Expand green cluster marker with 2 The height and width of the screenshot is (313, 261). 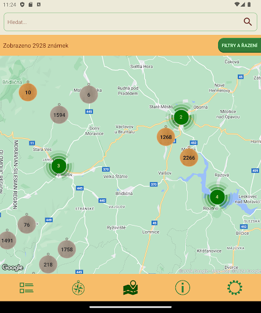pos(181,117)
